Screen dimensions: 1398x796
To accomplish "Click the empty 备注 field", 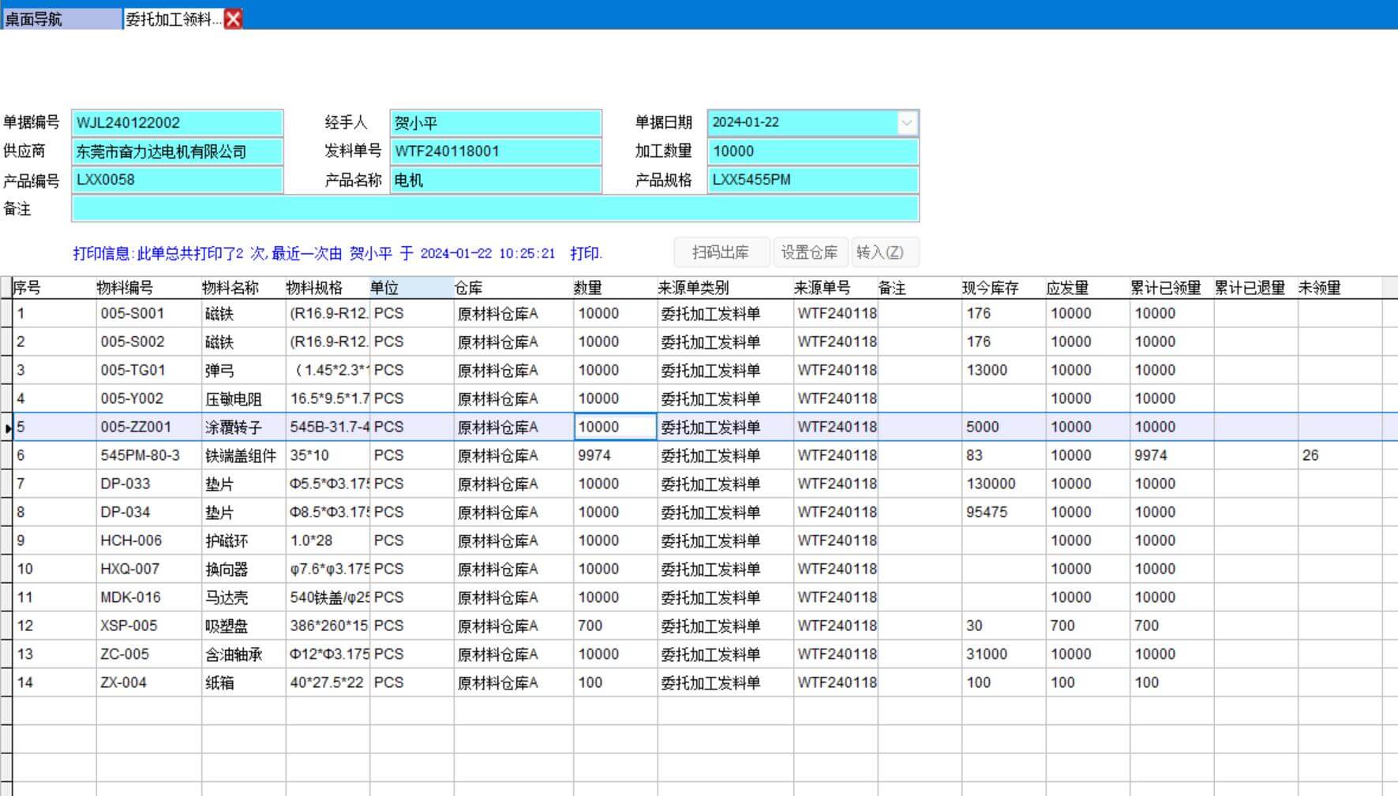I will point(495,209).
